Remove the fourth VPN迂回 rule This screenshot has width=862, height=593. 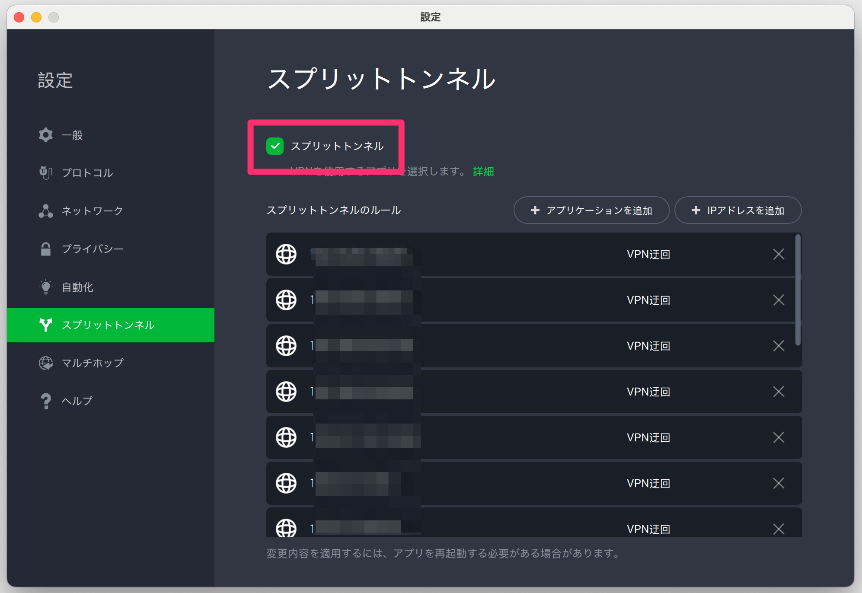pyautogui.click(x=779, y=392)
